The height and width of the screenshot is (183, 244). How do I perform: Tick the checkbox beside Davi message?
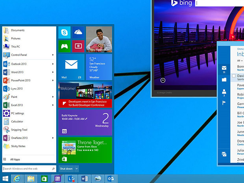[x=234, y=76]
